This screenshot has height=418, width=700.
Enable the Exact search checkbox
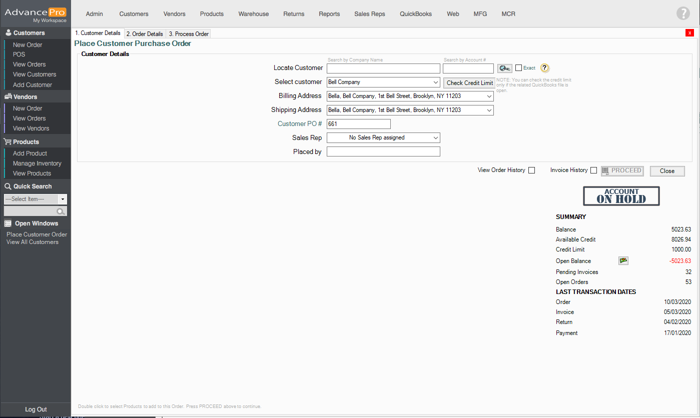coord(519,68)
